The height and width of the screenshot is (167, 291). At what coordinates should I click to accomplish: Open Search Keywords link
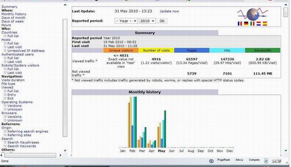tap(21, 146)
